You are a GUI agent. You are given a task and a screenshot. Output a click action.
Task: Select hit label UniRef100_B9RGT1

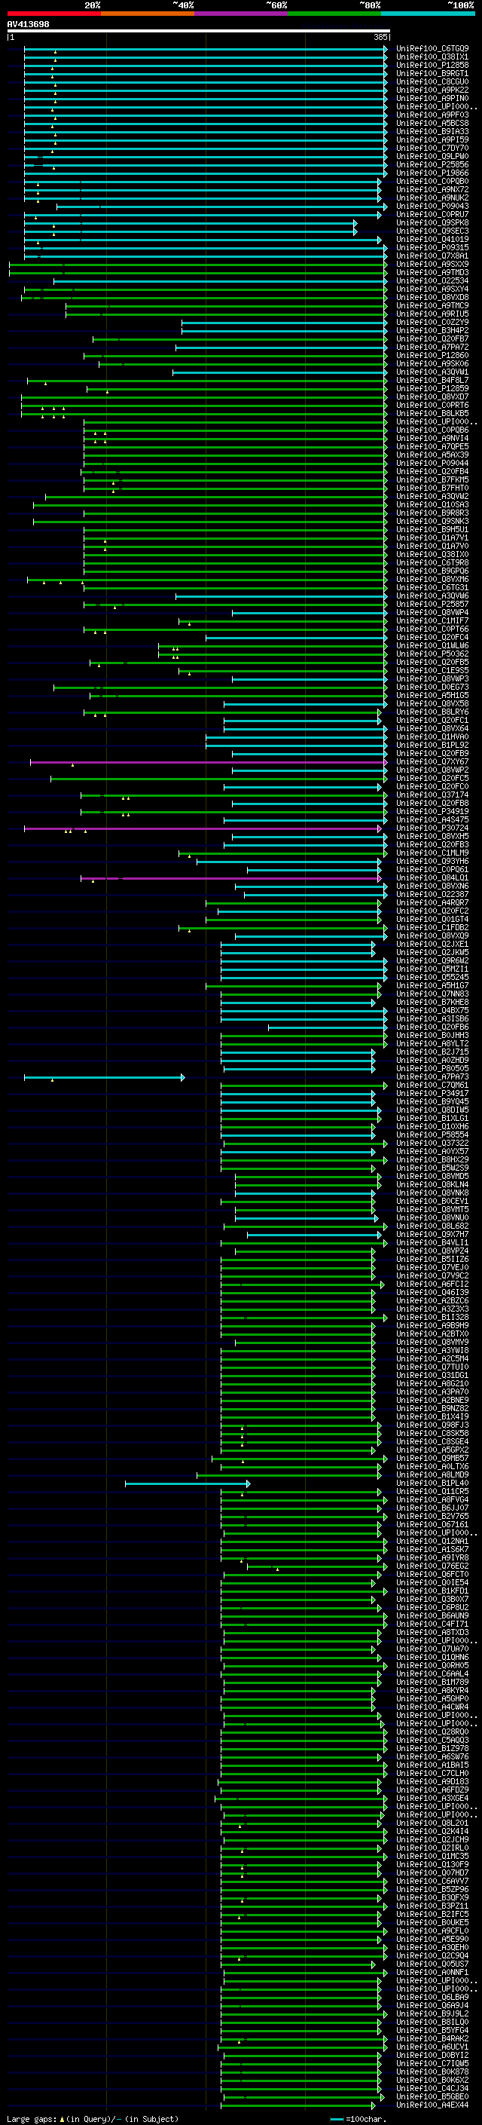432,73
